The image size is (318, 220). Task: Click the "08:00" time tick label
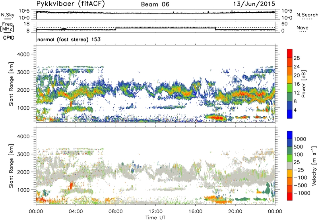116,212
